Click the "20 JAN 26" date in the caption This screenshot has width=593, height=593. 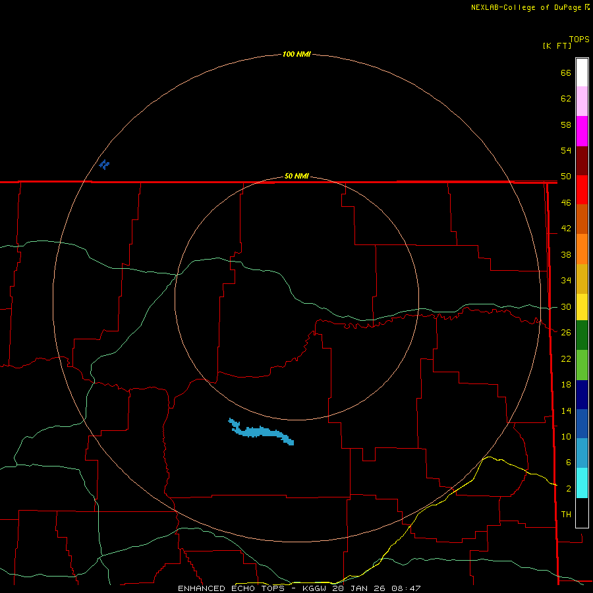click(360, 588)
